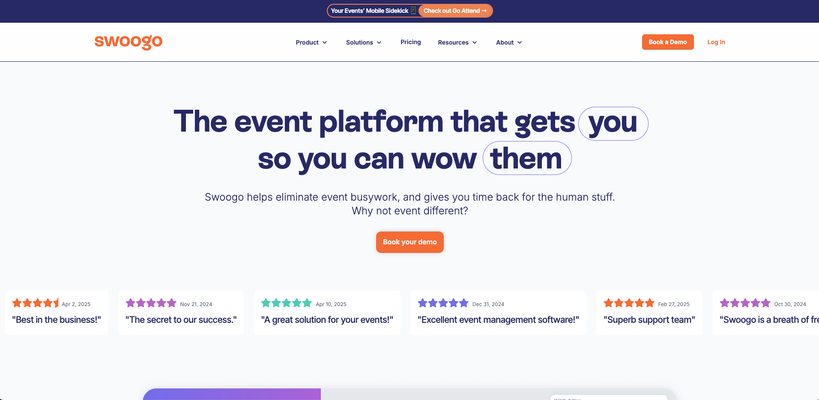The image size is (819, 400).
Task: Open the 'A great solution for your events!' review card
Action: tap(327, 313)
